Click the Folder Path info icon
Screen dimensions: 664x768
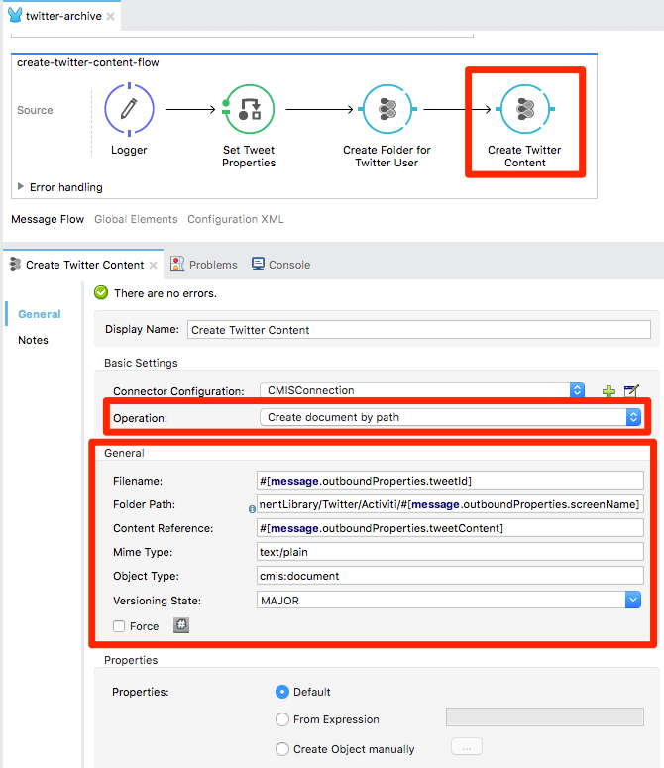click(x=252, y=509)
